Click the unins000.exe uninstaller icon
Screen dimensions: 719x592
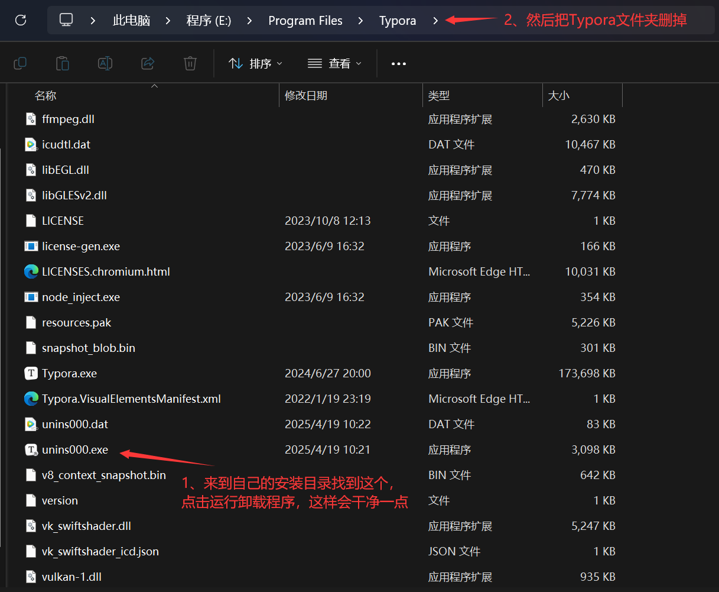tap(30, 449)
